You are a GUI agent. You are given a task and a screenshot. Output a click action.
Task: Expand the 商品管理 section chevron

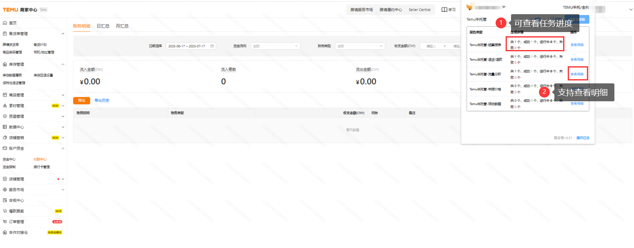click(63, 95)
